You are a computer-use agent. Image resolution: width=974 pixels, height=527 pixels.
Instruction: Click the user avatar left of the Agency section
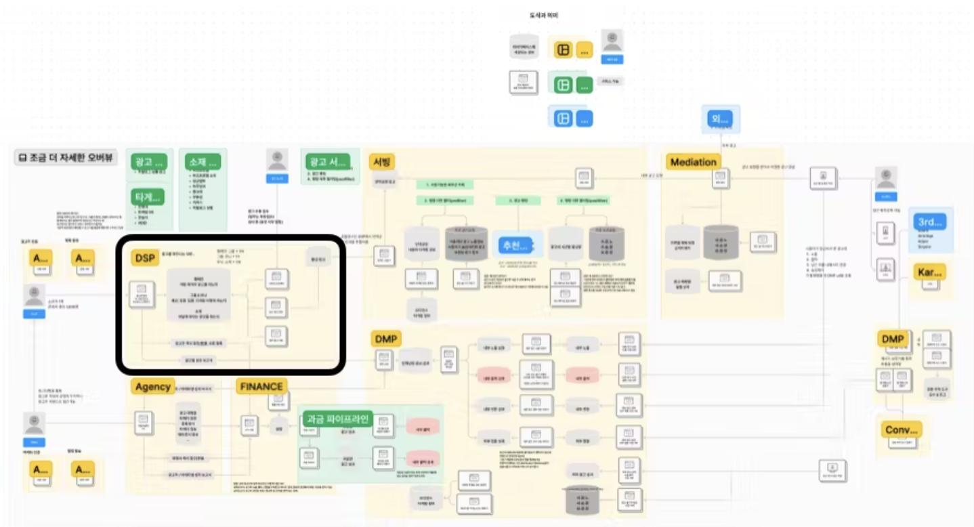34,423
